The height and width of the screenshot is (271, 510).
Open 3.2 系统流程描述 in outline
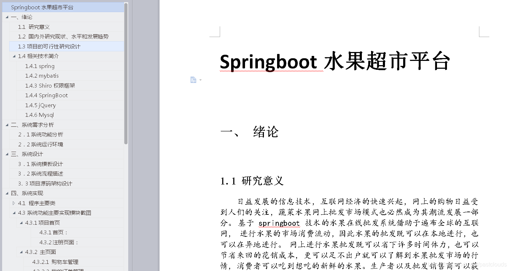click(67, 174)
